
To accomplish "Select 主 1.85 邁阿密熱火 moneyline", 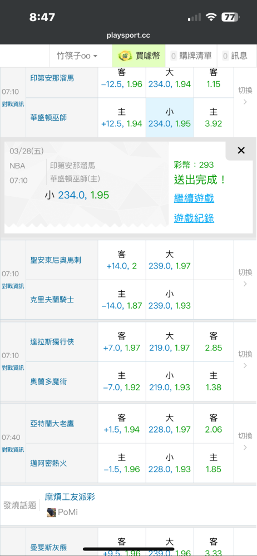I will click(x=214, y=463).
